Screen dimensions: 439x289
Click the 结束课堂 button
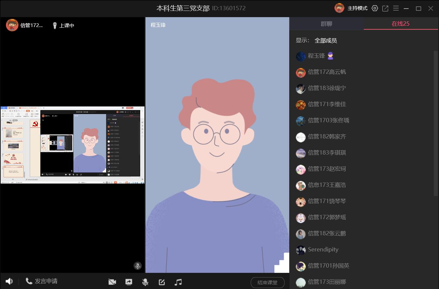pyautogui.click(x=267, y=282)
